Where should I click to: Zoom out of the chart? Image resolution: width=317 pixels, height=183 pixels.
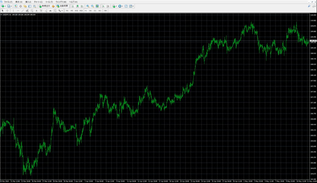(x=92, y=6)
